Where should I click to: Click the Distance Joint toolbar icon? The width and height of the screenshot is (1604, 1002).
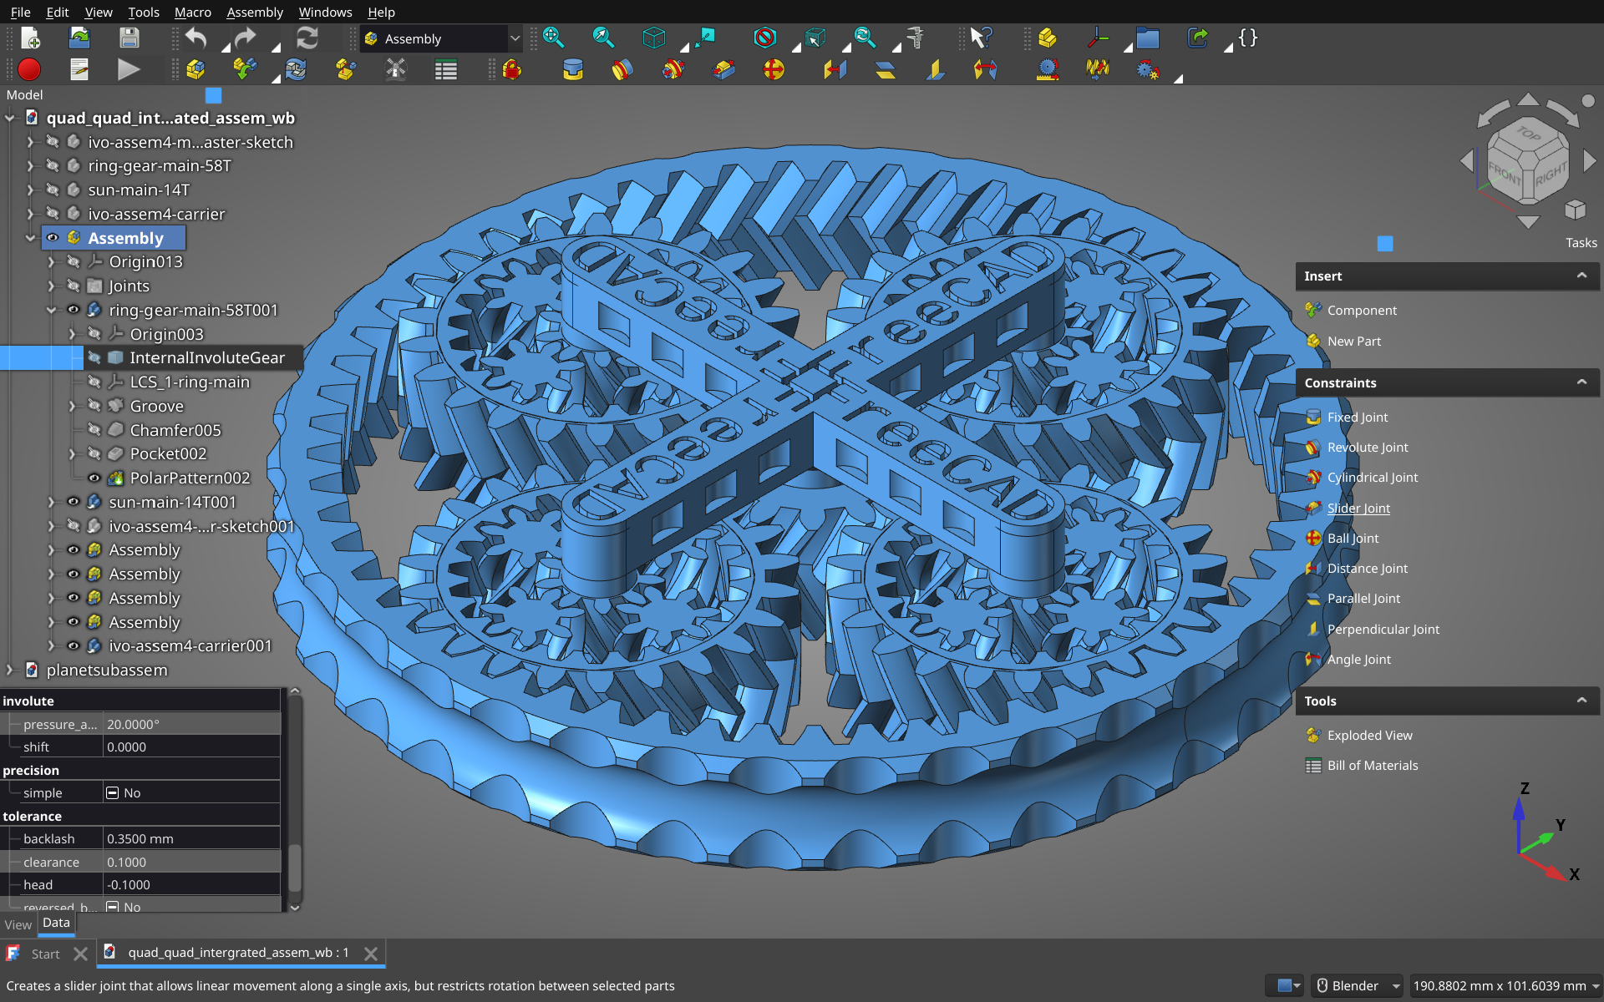[835, 70]
